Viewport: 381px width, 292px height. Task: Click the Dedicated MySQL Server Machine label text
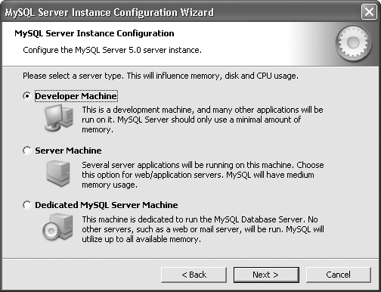[107, 205]
